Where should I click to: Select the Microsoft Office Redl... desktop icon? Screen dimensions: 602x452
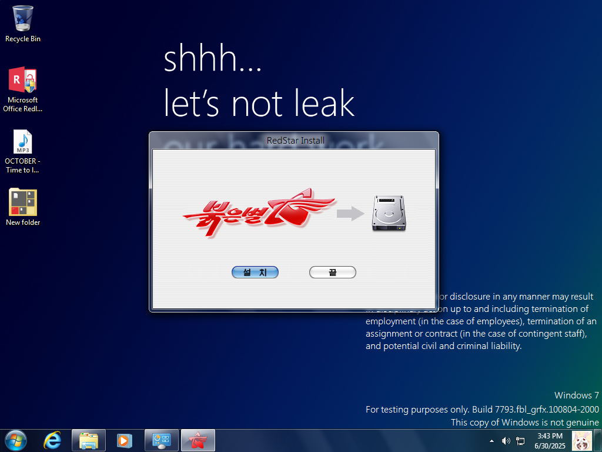point(23,89)
